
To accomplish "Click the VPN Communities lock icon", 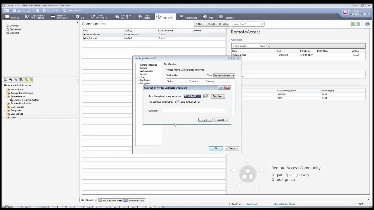I will (x=32, y=80).
